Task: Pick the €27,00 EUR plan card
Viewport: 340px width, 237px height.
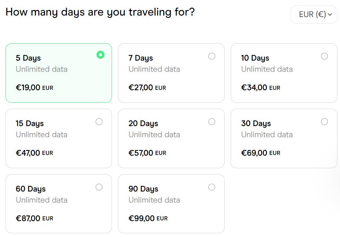Action: click(x=171, y=72)
